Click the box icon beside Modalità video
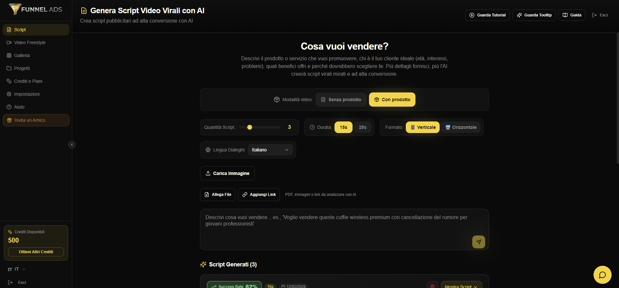This screenshot has height=288, width=619. (277, 100)
